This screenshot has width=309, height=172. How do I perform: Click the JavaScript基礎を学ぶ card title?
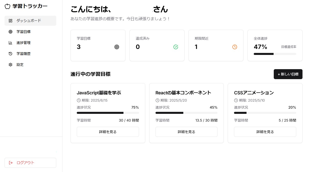tap(99, 93)
